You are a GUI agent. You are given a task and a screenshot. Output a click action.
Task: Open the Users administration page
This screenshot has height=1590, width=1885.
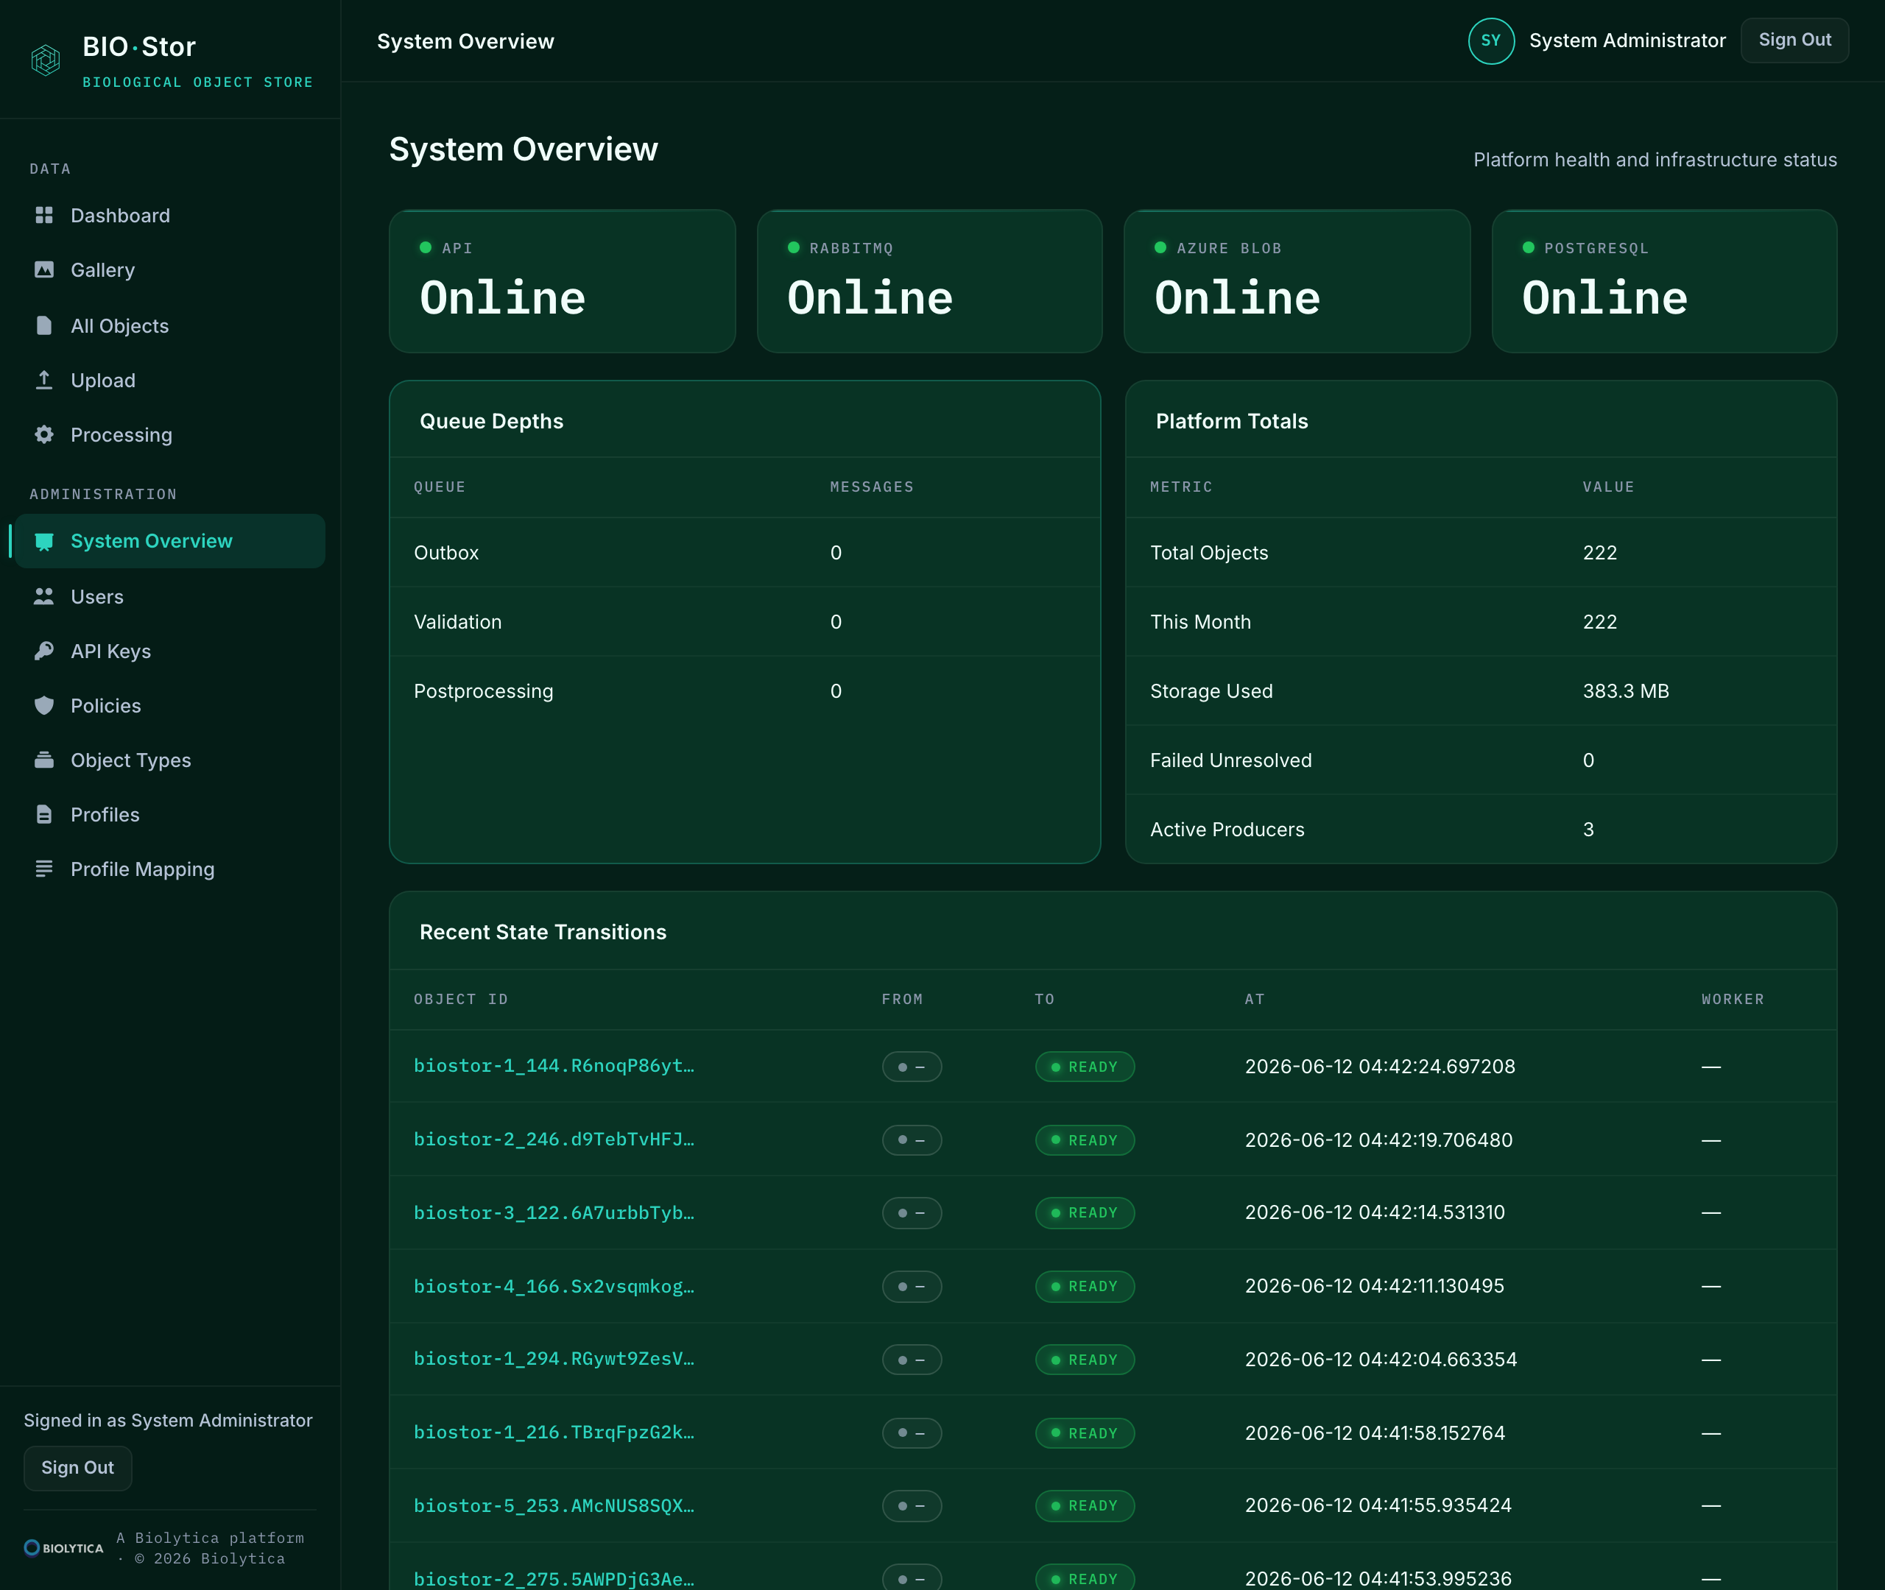[169, 597]
